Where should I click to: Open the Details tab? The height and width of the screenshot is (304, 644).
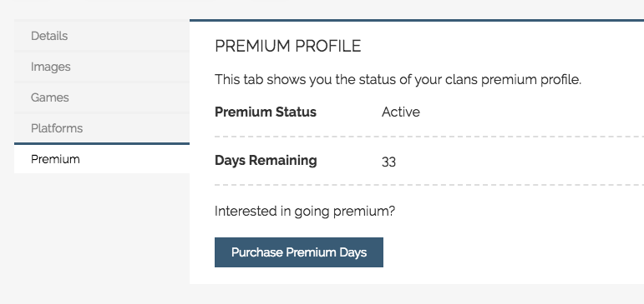click(102, 36)
